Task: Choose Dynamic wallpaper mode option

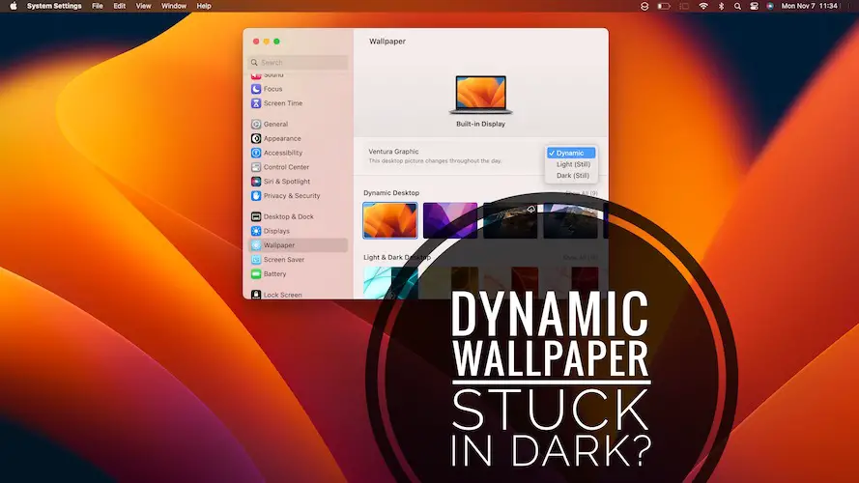Action: [x=571, y=153]
